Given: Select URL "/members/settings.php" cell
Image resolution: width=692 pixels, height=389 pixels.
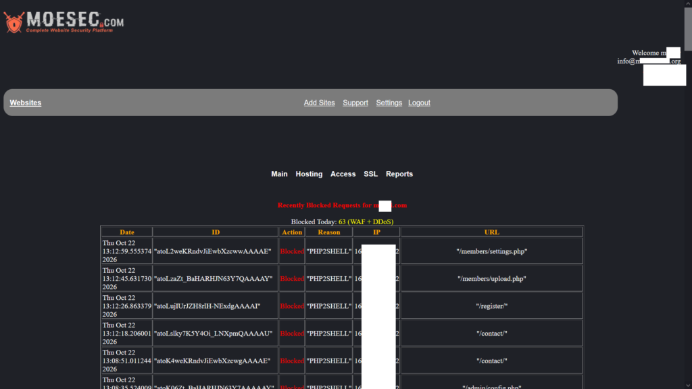Looking at the screenshot, I should (x=492, y=251).
